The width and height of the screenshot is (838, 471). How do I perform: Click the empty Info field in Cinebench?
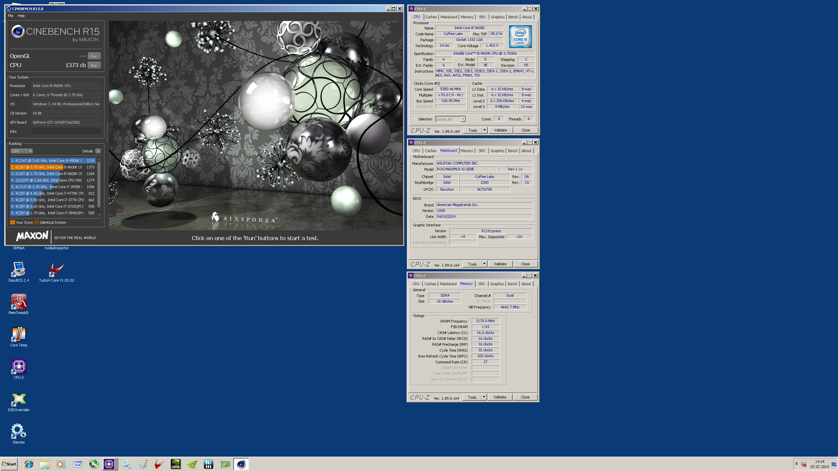[66, 131]
